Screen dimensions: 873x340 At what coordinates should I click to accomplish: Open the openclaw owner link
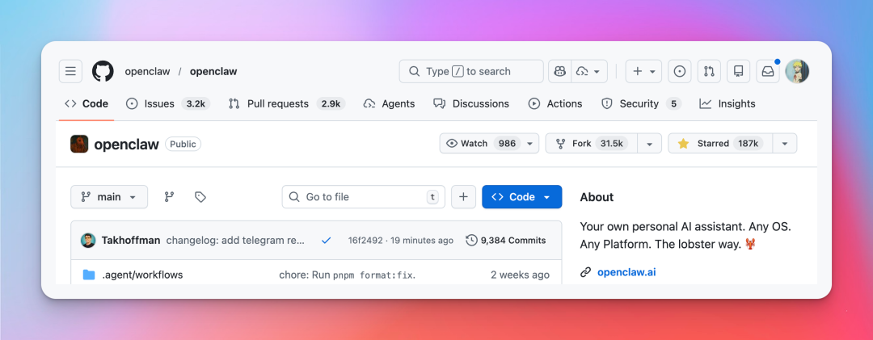pos(148,71)
